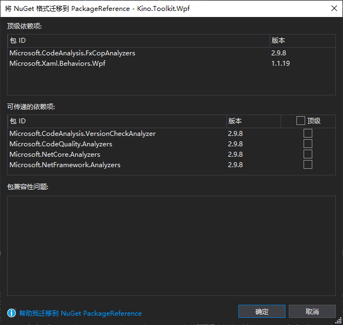
Task: Click the blue info icon beside the help link
Action: pos(12,313)
